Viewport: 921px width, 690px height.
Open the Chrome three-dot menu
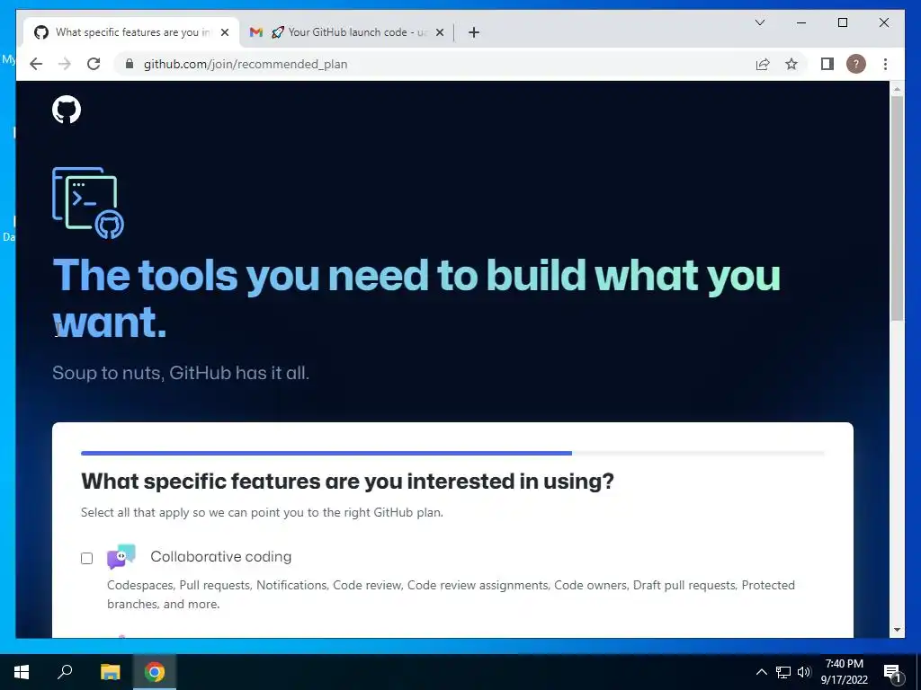click(x=885, y=64)
